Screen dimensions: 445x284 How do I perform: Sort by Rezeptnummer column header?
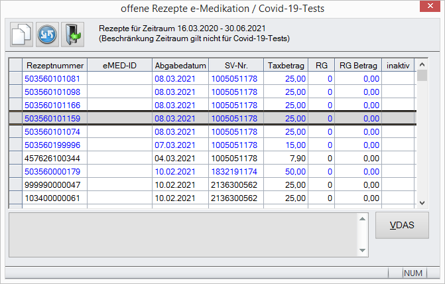coord(55,65)
